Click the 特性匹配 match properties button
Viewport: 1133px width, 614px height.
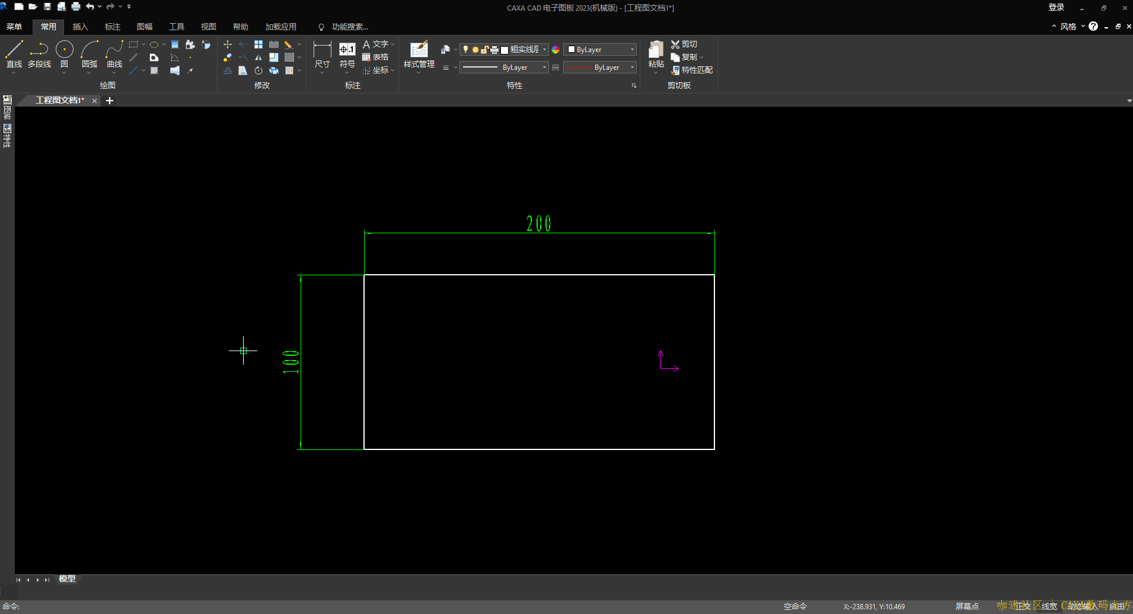coord(691,70)
